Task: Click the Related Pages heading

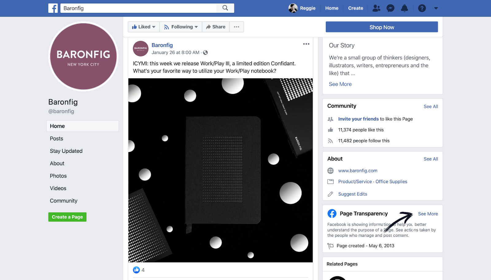Action: tap(342, 264)
